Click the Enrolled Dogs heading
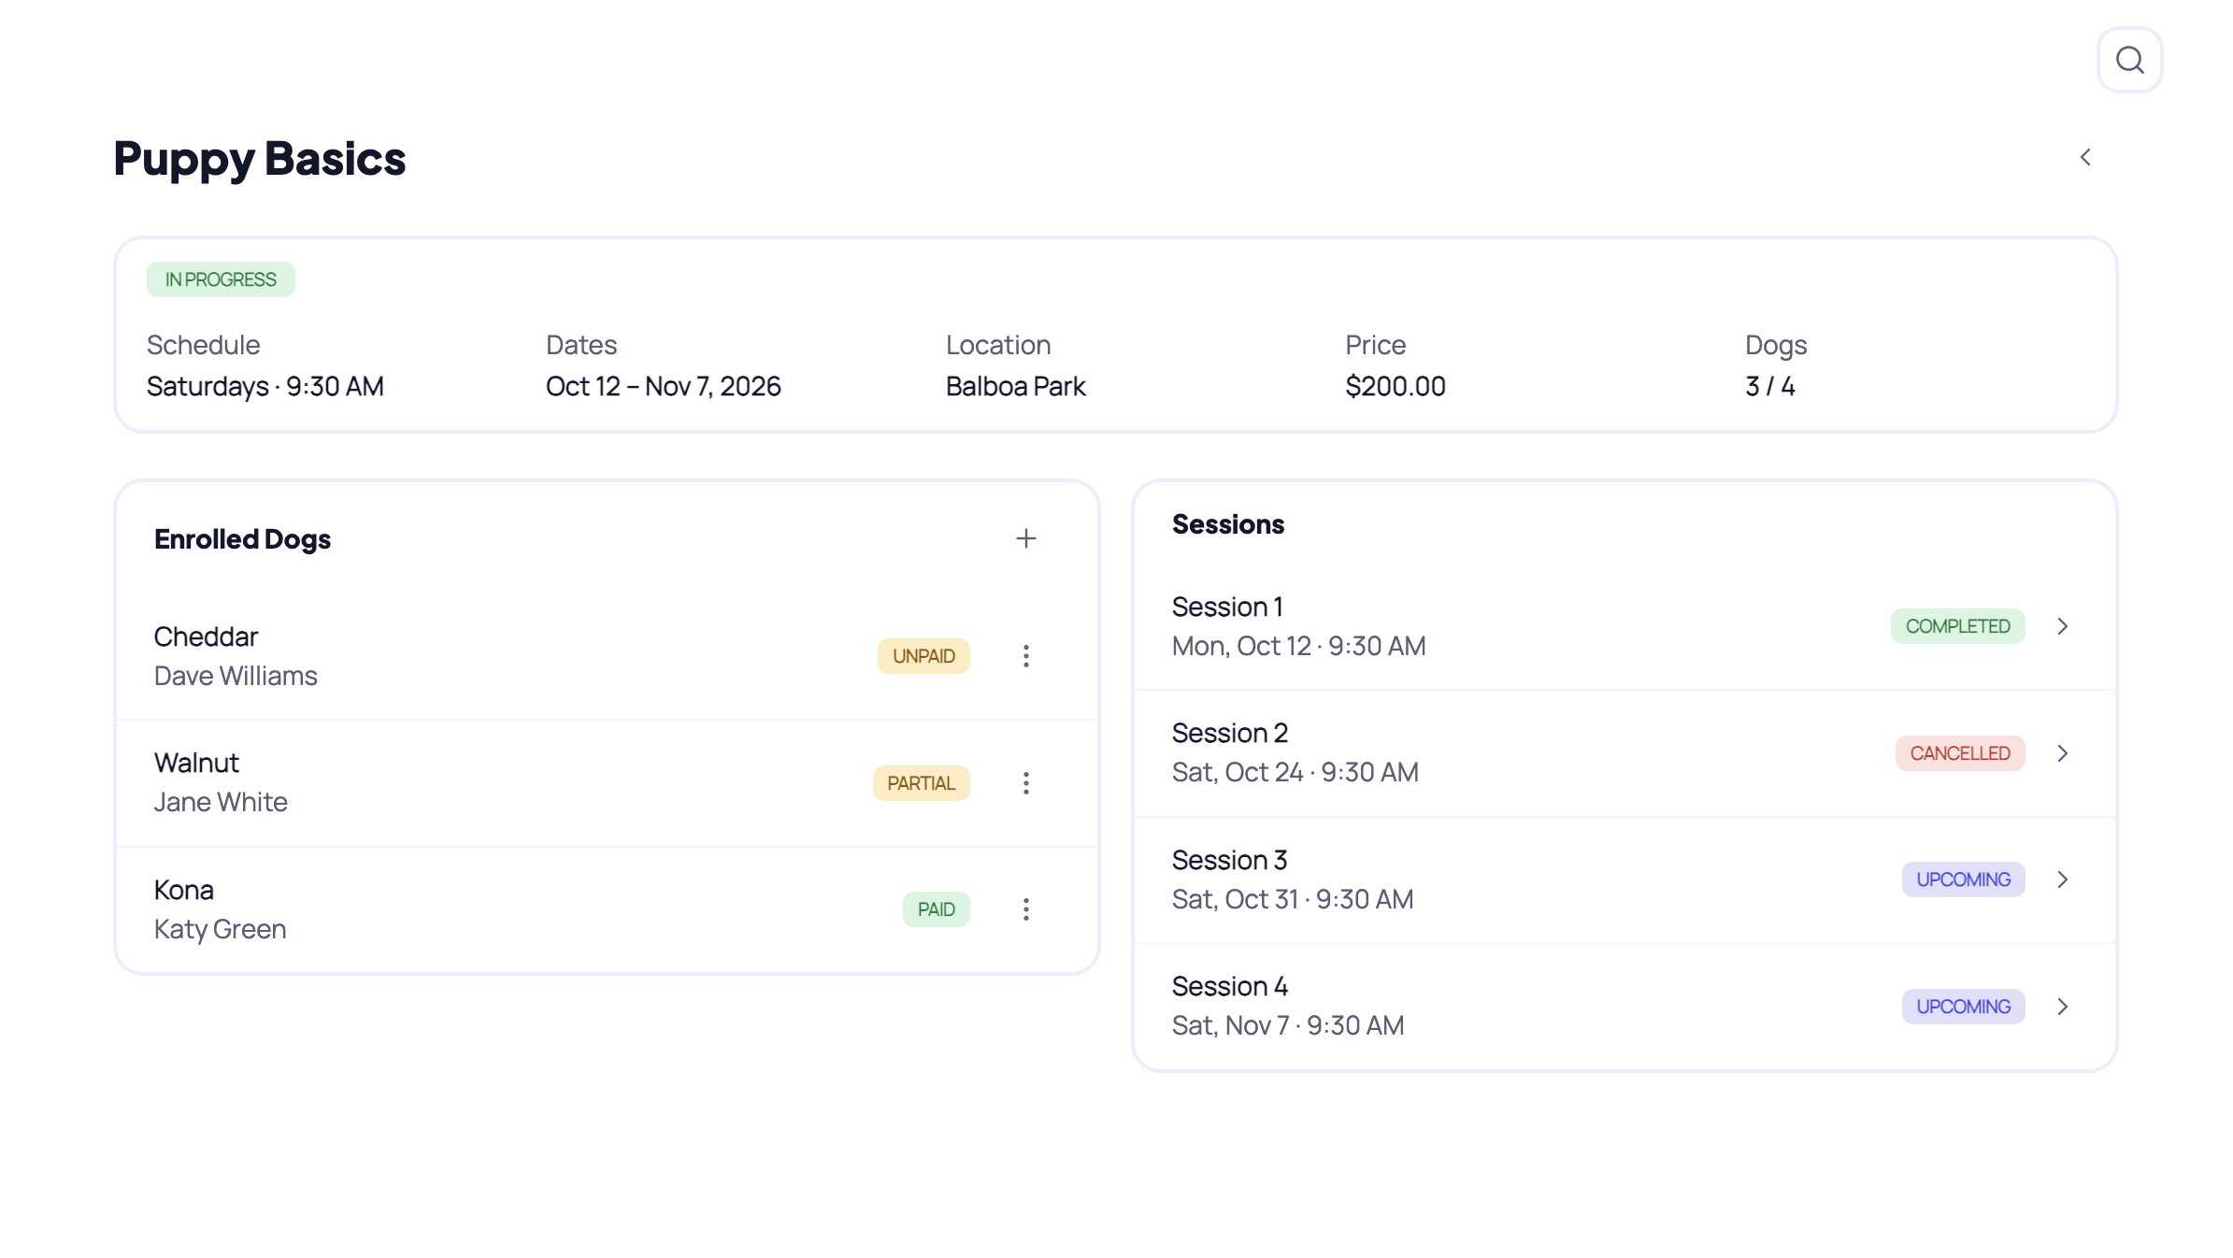The width and height of the screenshot is (2233, 1258). [x=242, y=539]
